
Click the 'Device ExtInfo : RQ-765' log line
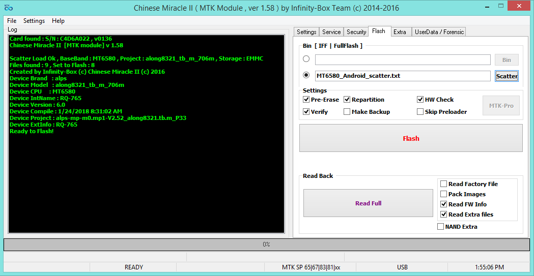pos(43,125)
